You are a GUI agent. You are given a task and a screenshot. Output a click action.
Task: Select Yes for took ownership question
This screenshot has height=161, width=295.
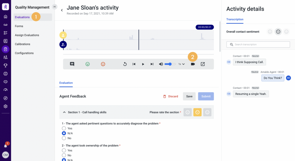tap(64, 151)
